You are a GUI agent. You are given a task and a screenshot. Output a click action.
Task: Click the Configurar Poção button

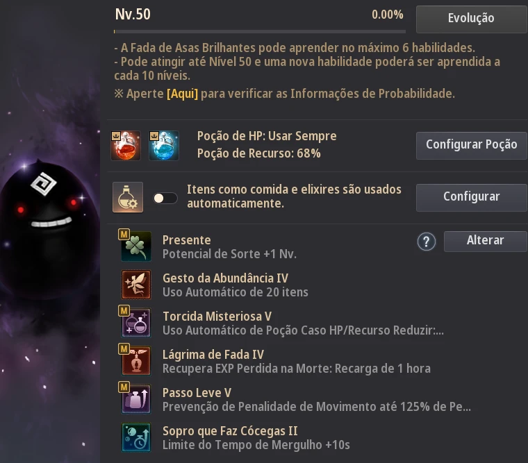tap(472, 145)
